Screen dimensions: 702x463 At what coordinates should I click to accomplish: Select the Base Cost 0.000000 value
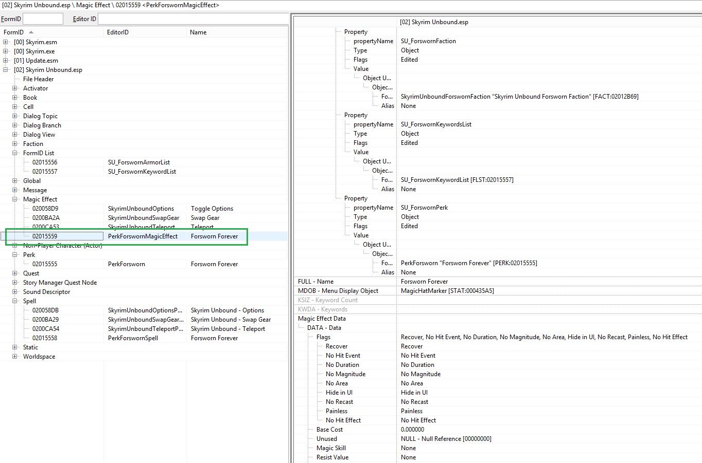(x=412, y=430)
